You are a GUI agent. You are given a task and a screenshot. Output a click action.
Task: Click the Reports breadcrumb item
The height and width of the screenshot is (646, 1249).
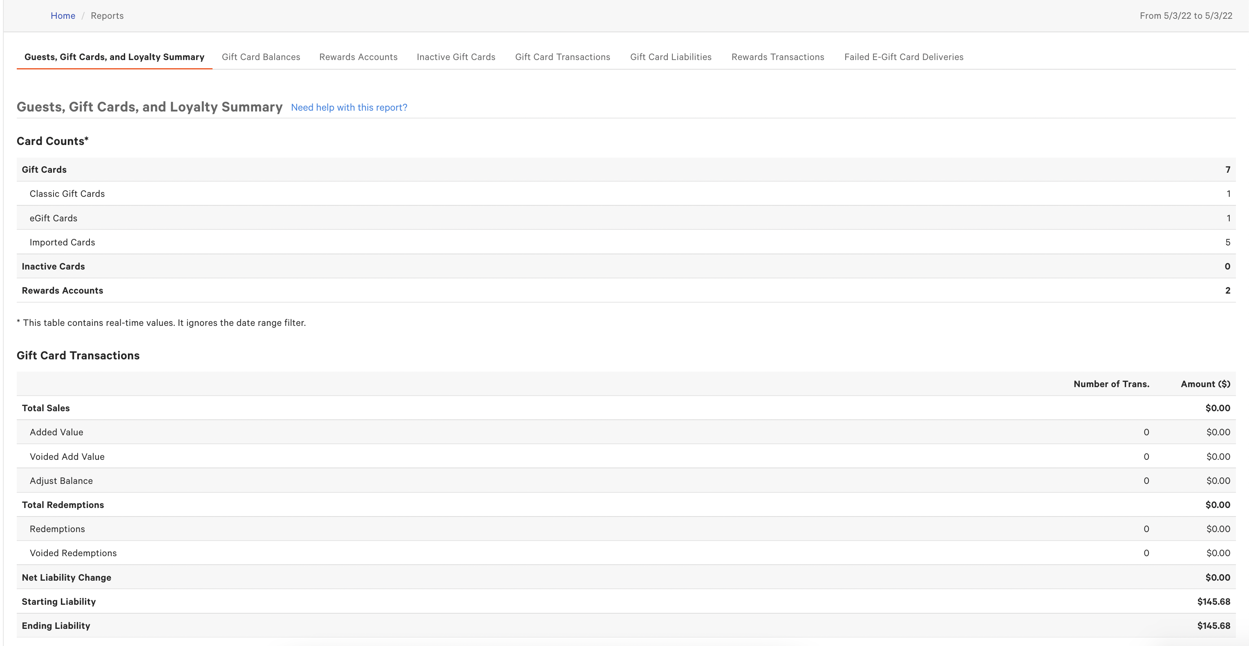pyautogui.click(x=107, y=16)
